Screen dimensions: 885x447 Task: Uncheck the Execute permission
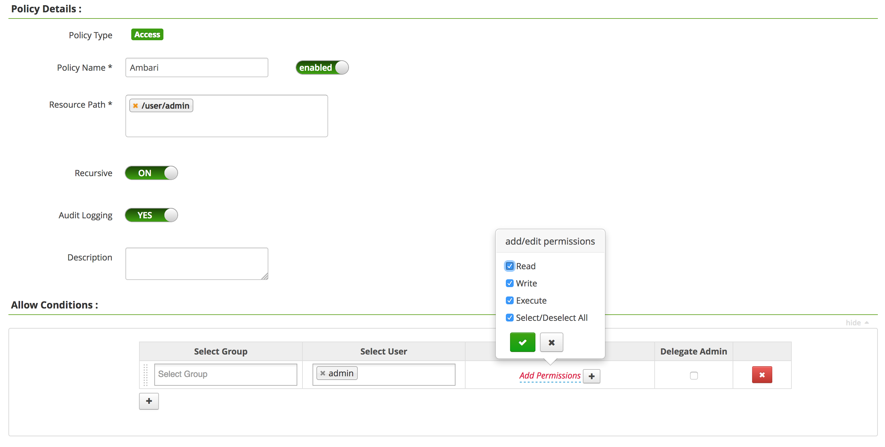pyautogui.click(x=509, y=300)
